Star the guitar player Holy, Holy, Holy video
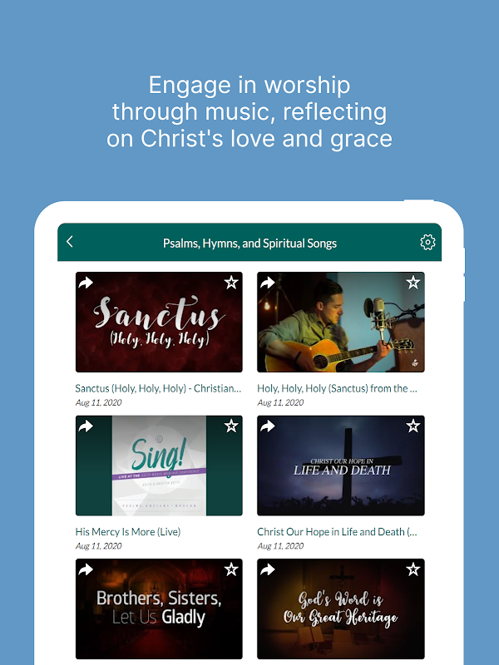The width and height of the screenshot is (499, 665). tap(413, 282)
